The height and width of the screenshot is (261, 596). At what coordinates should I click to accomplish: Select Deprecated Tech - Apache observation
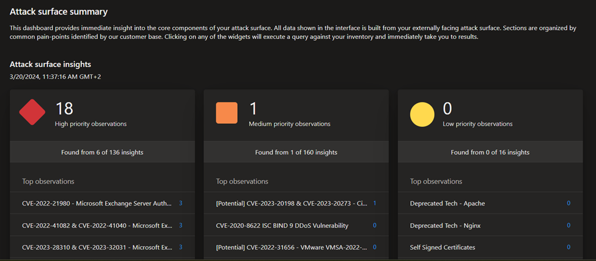(490, 203)
